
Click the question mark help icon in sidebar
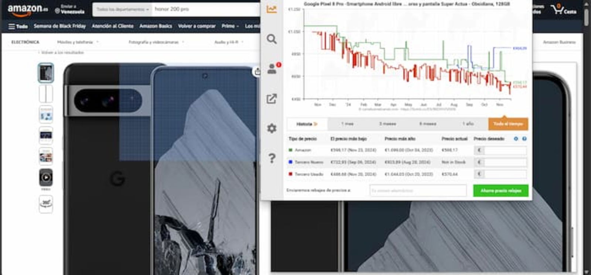pos(272,158)
